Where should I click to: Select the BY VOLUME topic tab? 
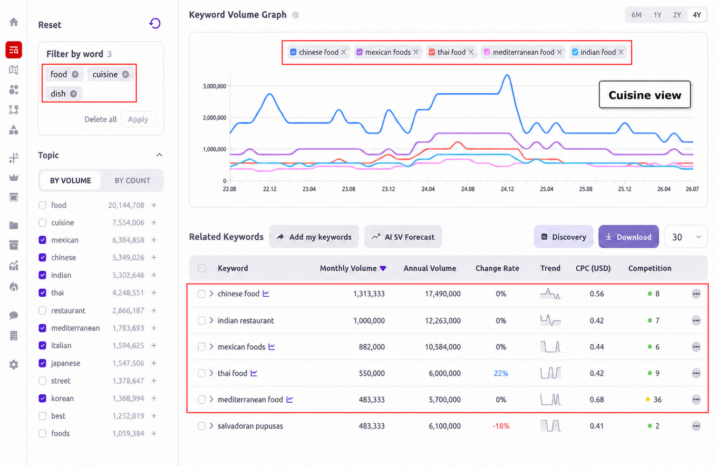click(71, 180)
